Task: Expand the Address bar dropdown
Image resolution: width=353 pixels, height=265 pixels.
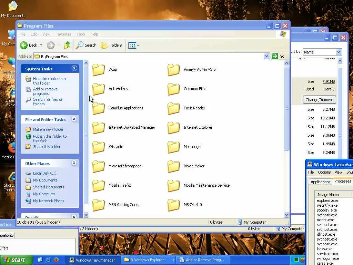Action: [x=266, y=56]
